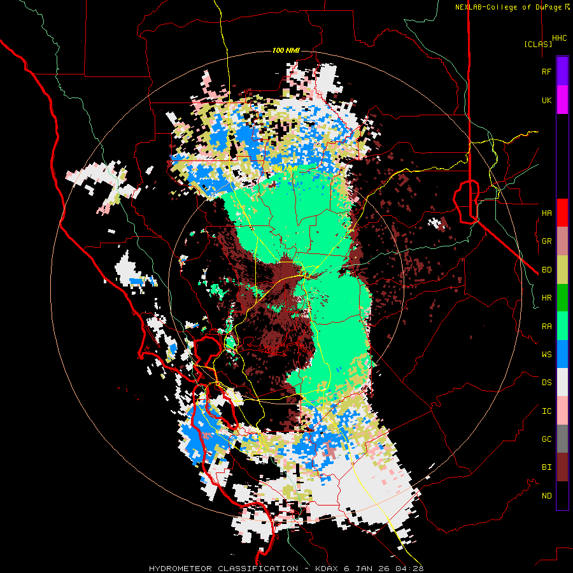Click the HA legend label
The width and height of the screenshot is (573, 573).
(546, 213)
